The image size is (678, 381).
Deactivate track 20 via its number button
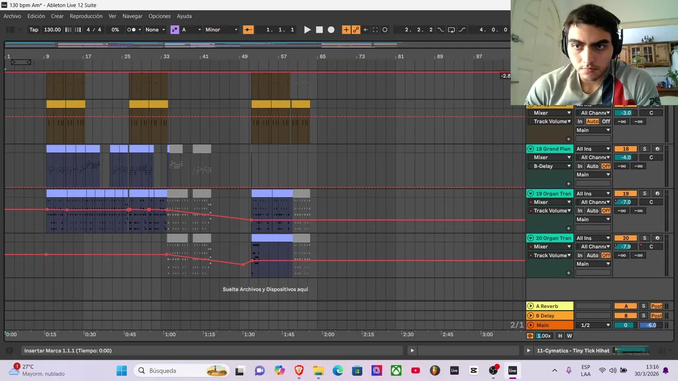coord(626,238)
